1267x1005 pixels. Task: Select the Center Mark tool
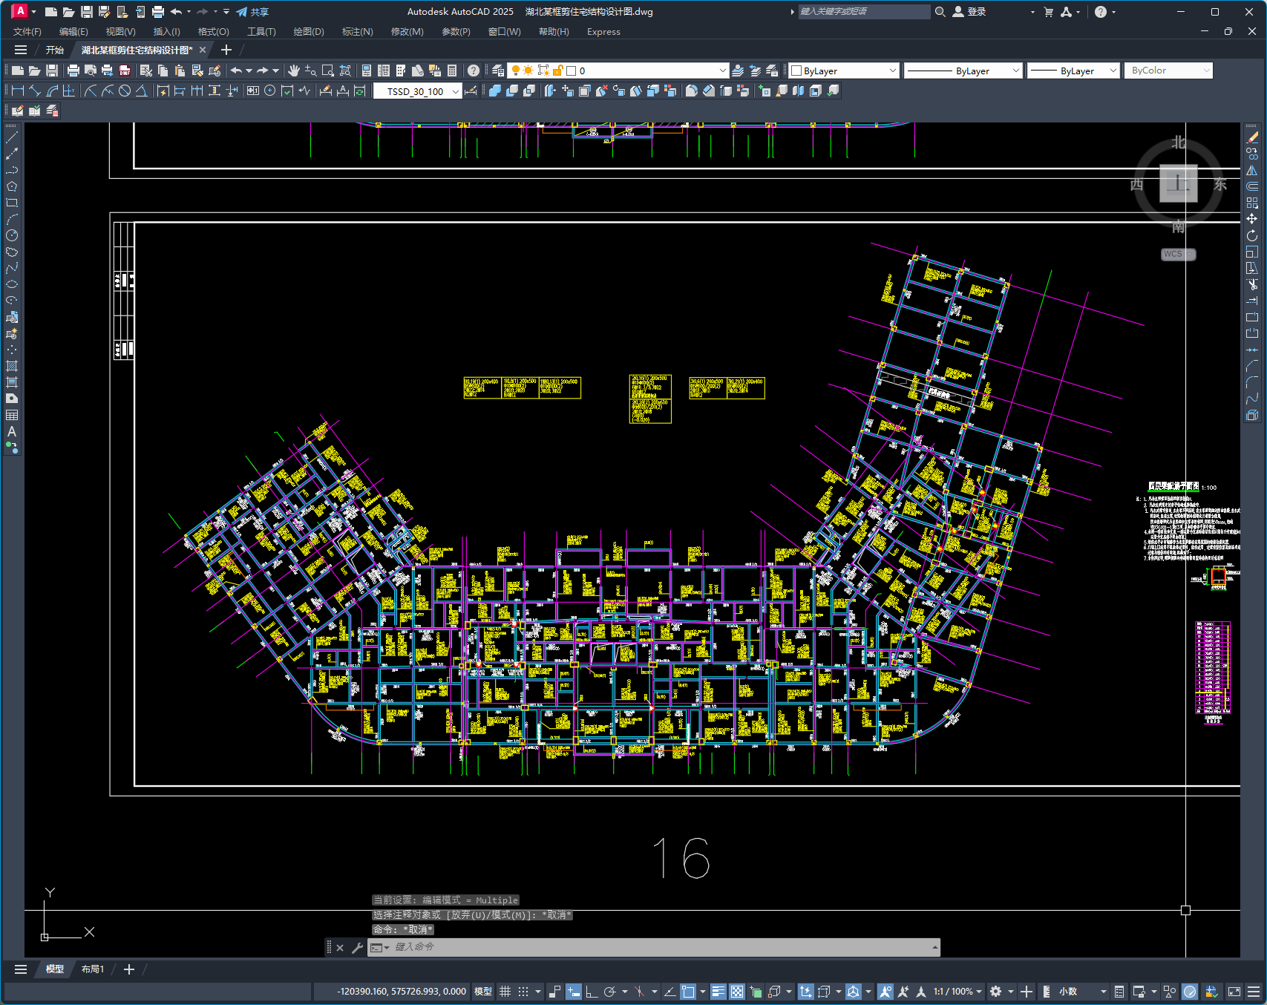(x=269, y=91)
